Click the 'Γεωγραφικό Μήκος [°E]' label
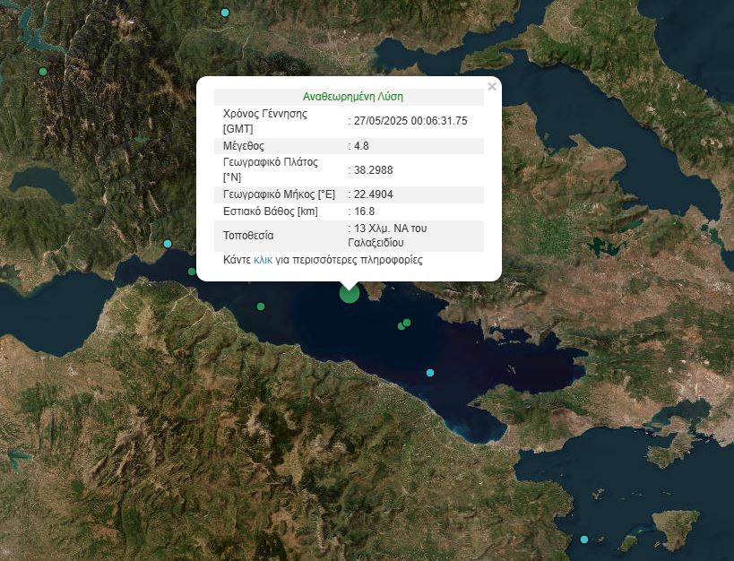 279,194
